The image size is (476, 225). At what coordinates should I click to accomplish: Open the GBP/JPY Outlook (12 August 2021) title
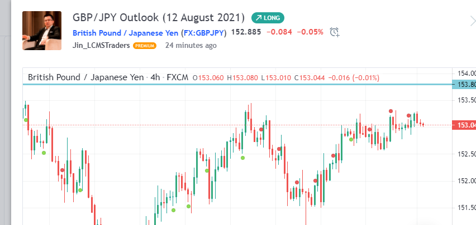coord(159,17)
